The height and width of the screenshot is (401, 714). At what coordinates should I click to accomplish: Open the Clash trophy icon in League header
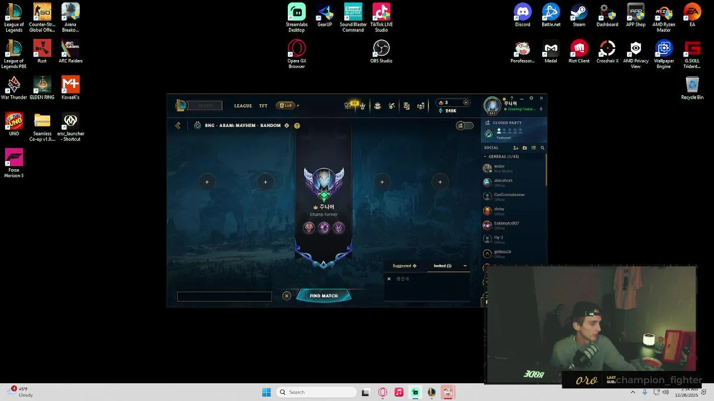point(363,106)
